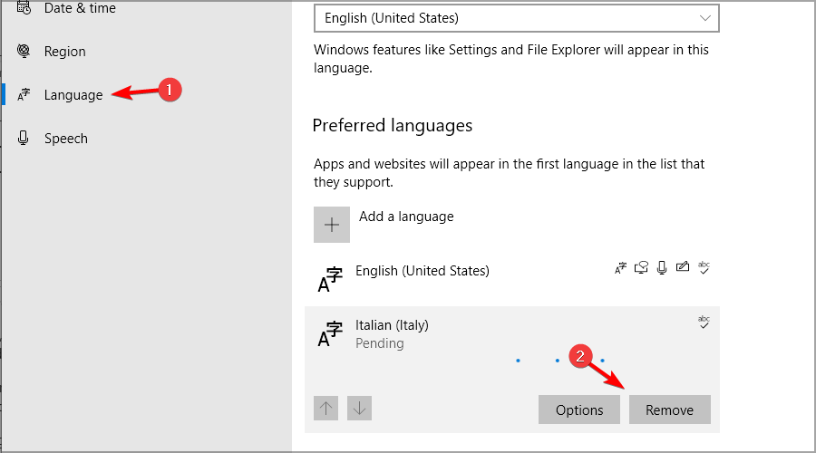Click the display language icon for English
The width and height of the screenshot is (816, 453).
click(620, 268)
